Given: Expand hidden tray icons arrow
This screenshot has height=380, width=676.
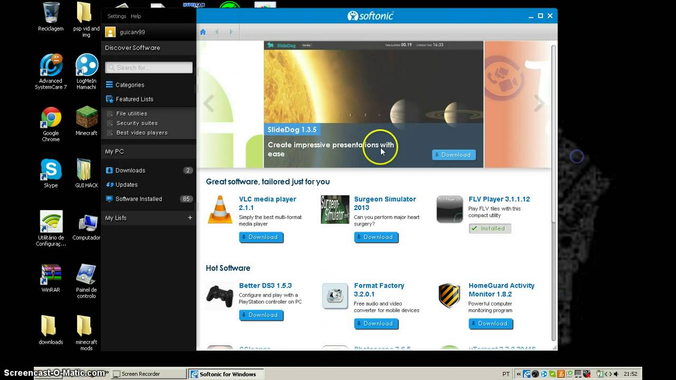Looking at the screenshot, I should 519,374.
